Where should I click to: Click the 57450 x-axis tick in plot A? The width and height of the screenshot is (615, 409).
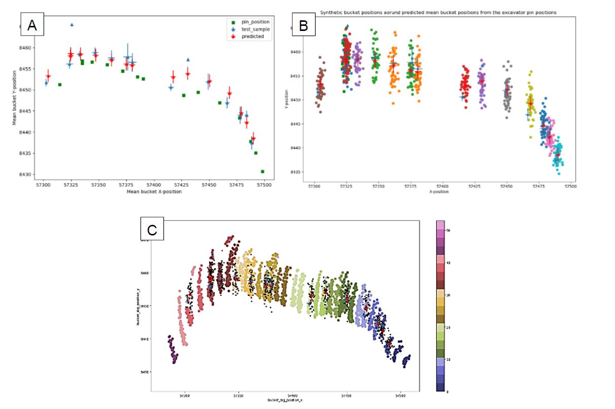coord(209,184)
